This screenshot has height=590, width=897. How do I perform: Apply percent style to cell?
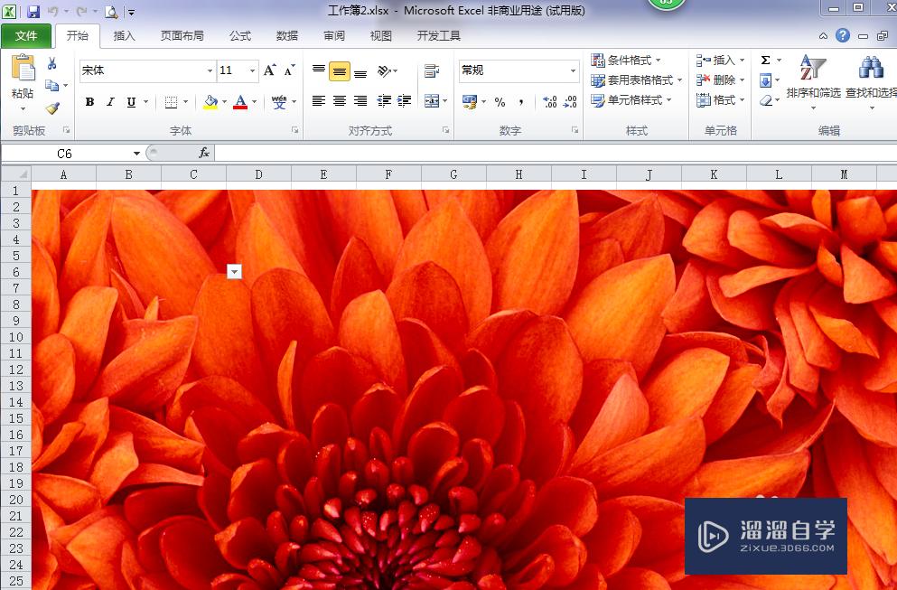pyautogui.click(x=500, y=102)
